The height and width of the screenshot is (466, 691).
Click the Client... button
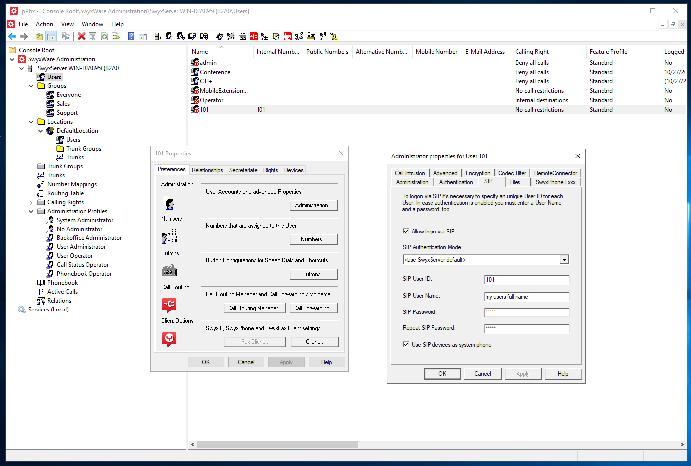(x=314, y=342)
